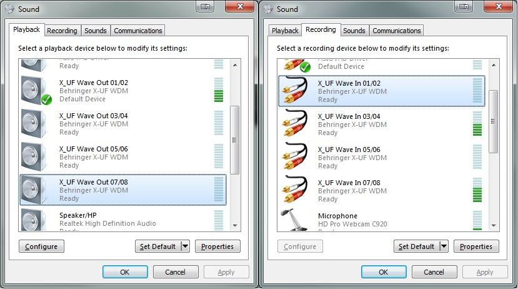Select X_UF Wave In 01/02 RCA cable icon
This screenshot has width=518, height=289.
295,91
